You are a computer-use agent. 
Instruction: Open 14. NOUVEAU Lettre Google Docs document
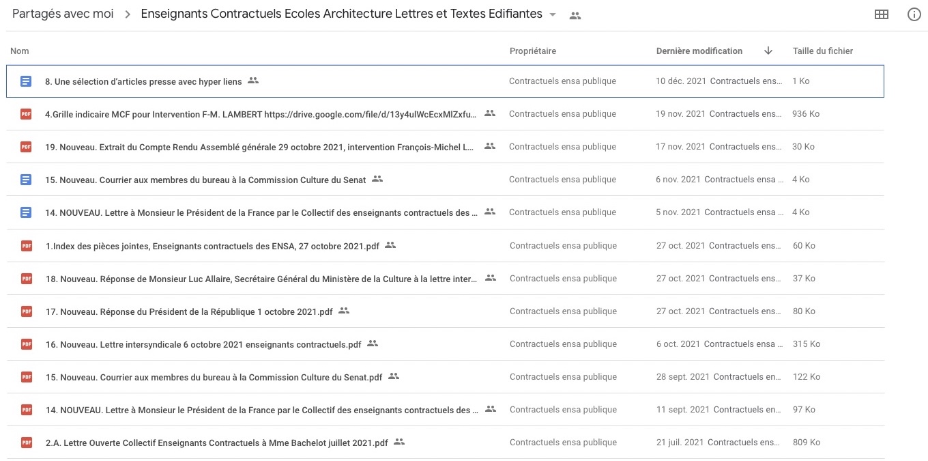point(259,212)
